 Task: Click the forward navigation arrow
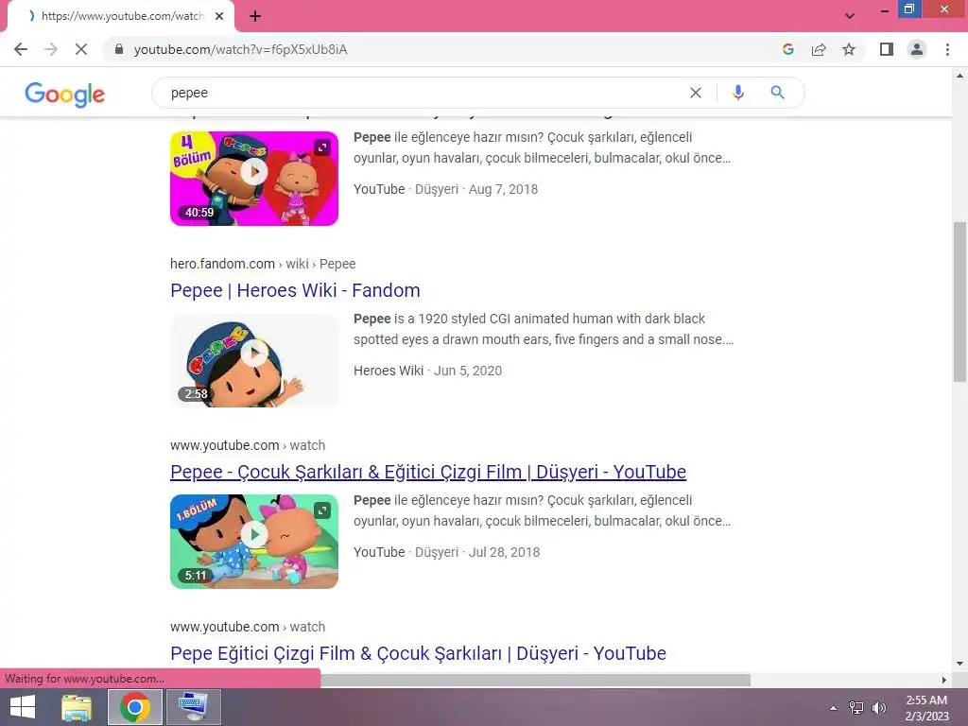pos(51,49)
